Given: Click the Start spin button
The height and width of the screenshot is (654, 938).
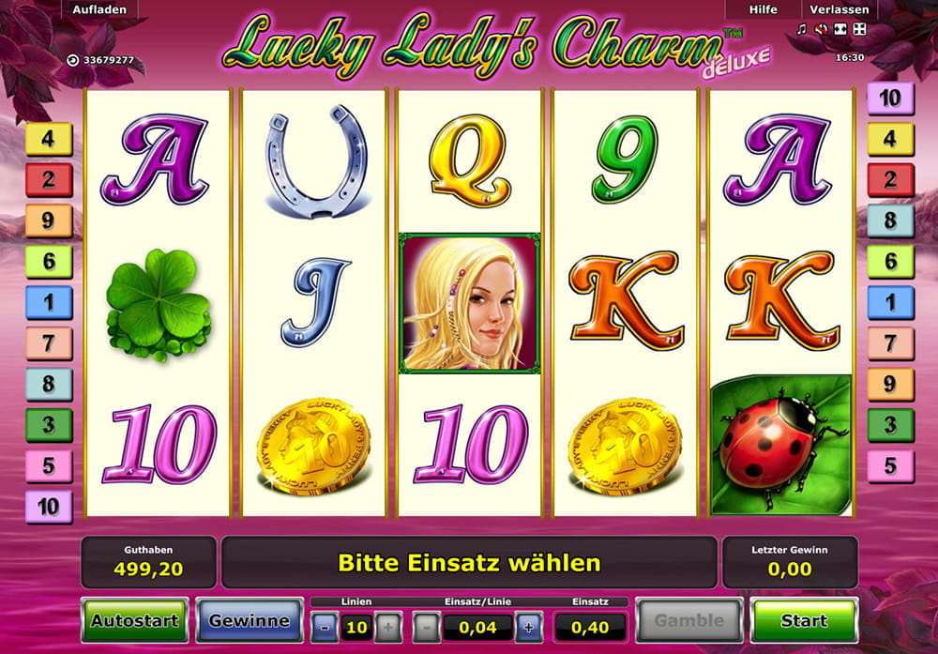Looking at the screenshot, I should [804, 620].
